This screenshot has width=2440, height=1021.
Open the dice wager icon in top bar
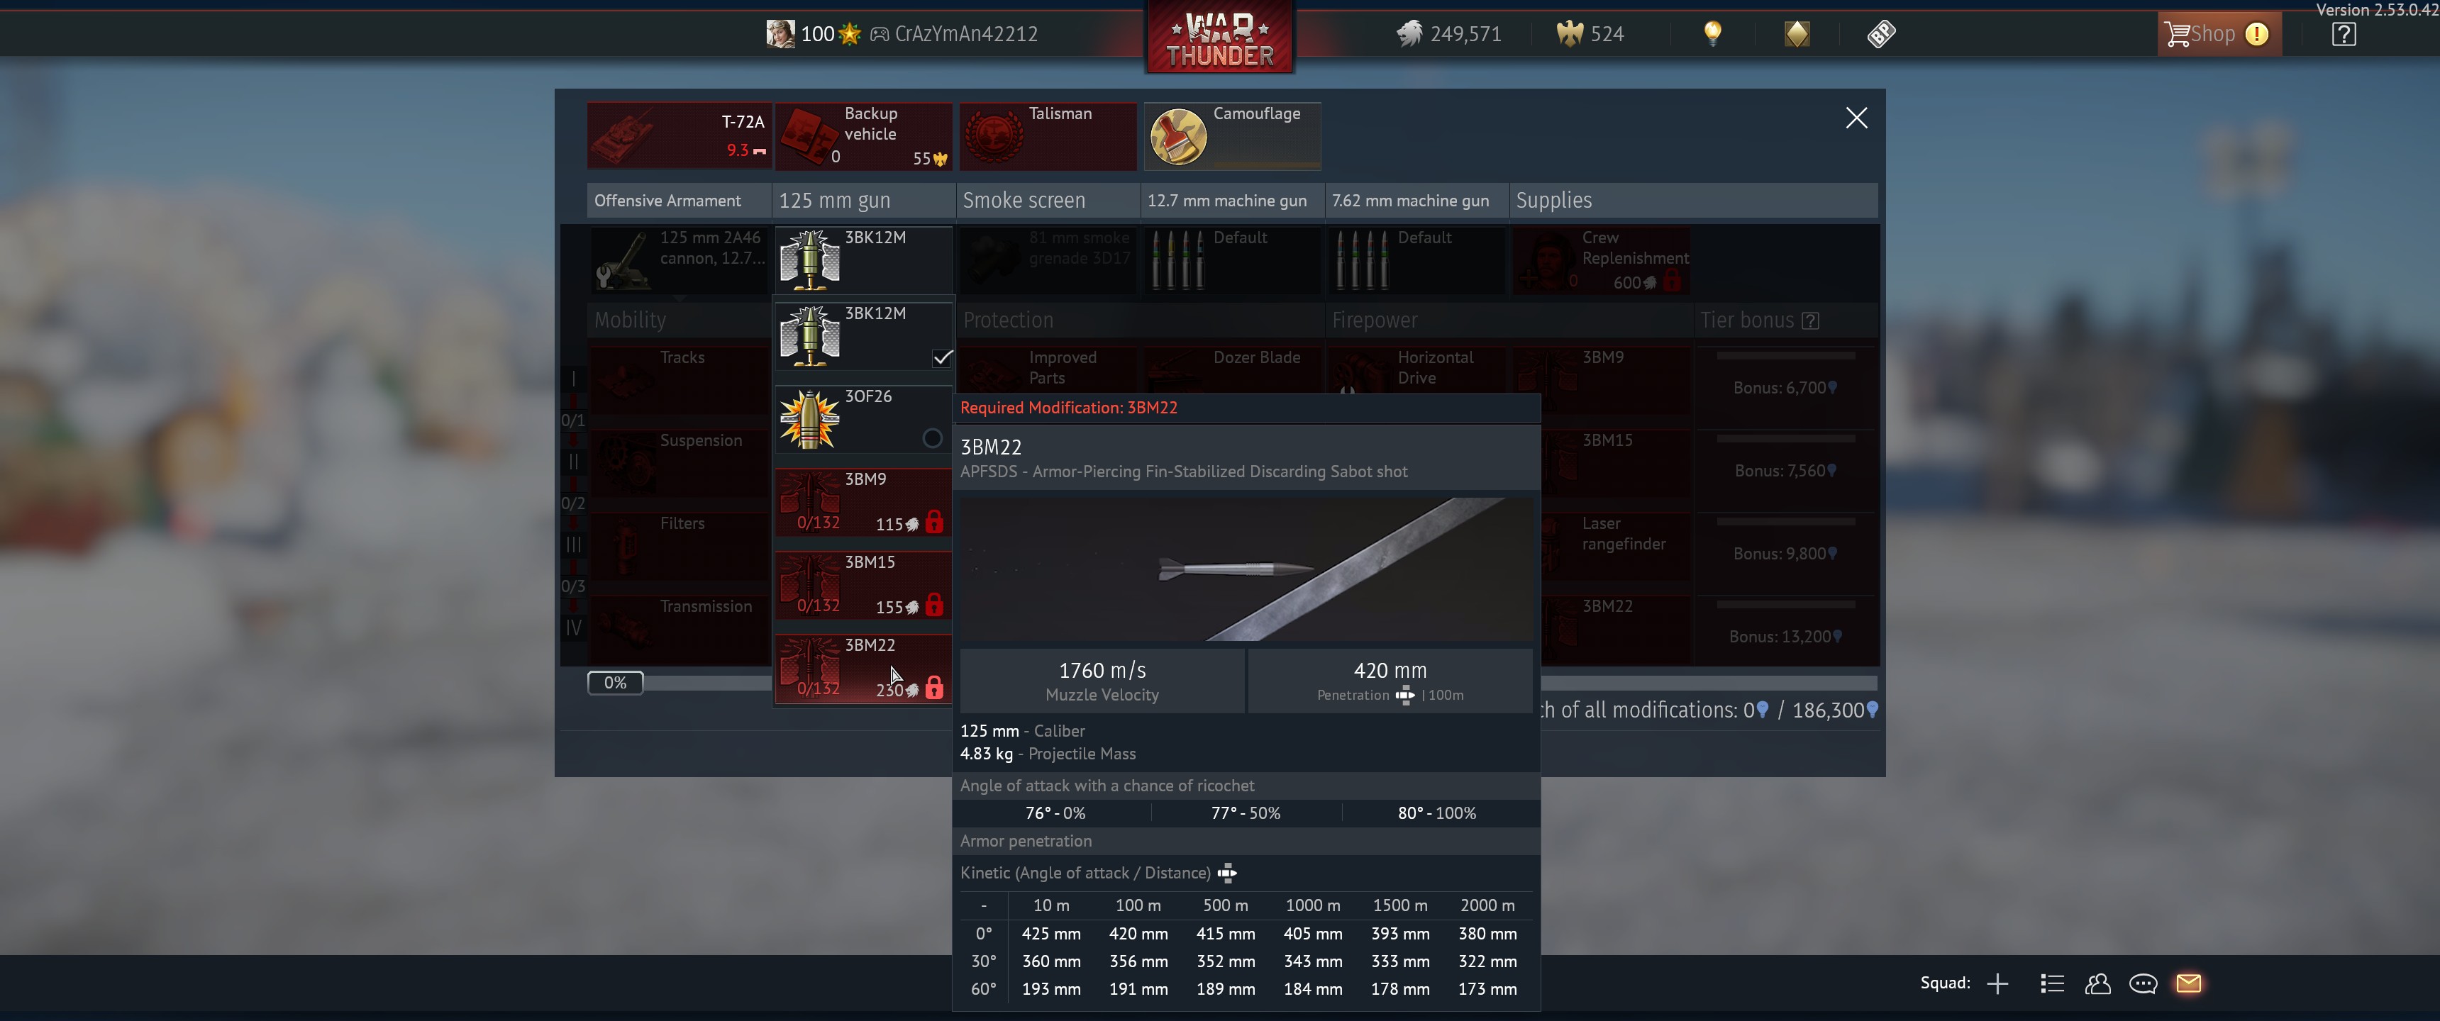click(1880, 34)
